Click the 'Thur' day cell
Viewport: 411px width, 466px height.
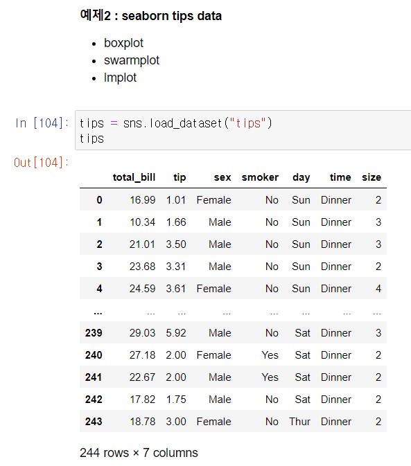tap(300, 422)
